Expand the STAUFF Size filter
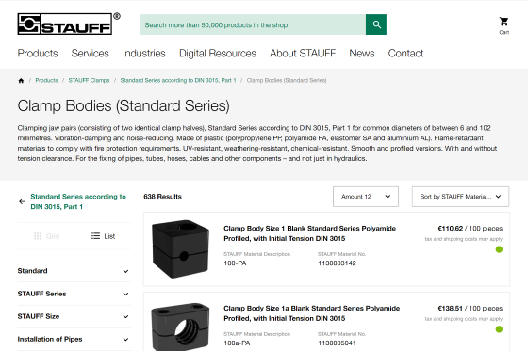This screenshot has width=528, height=351. (x=74, y=316)
